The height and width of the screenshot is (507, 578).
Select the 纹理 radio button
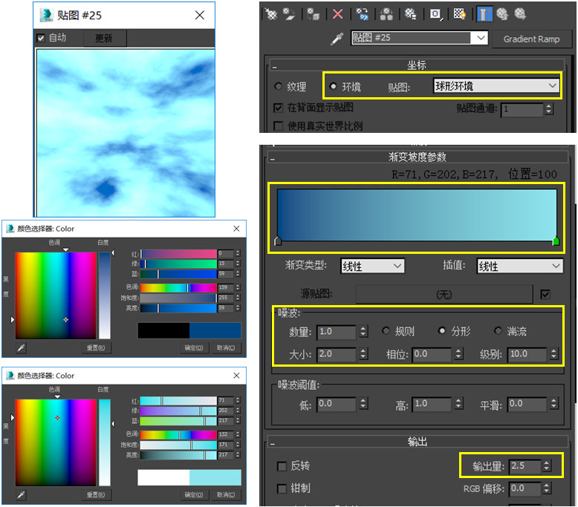(x=278, y=87)
